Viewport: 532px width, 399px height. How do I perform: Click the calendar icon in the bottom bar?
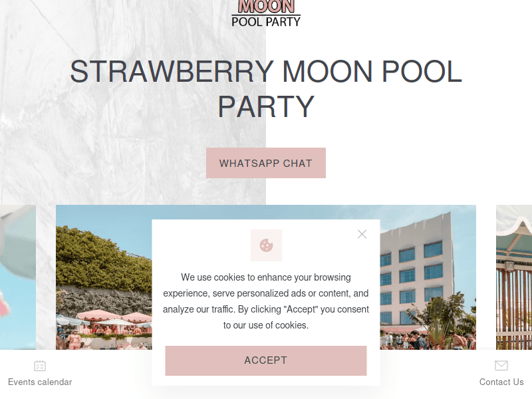pos(40,365)
